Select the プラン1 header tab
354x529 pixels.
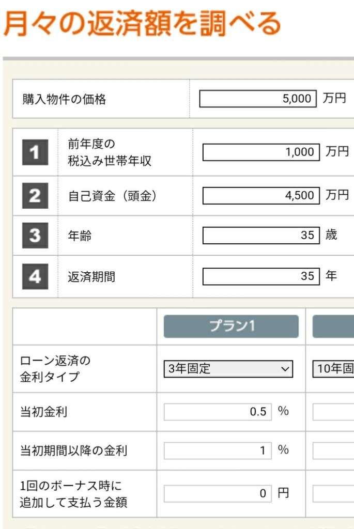pyautogui.click(x=231, y=326)
